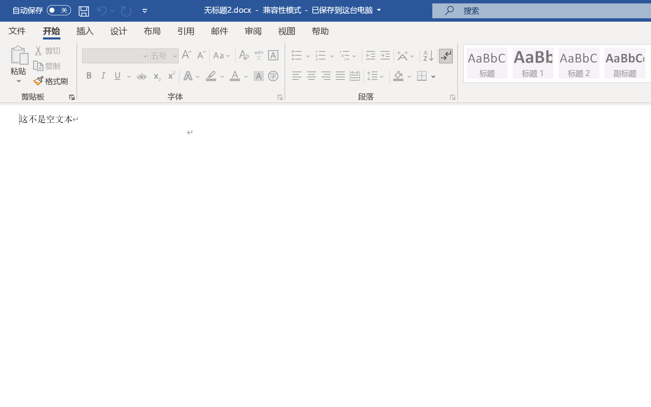Switch to the 设计 tab
This screenshot has height=407, width=651.
[119, 31]
